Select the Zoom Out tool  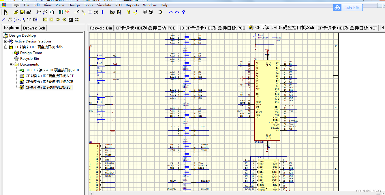point(45,12)
